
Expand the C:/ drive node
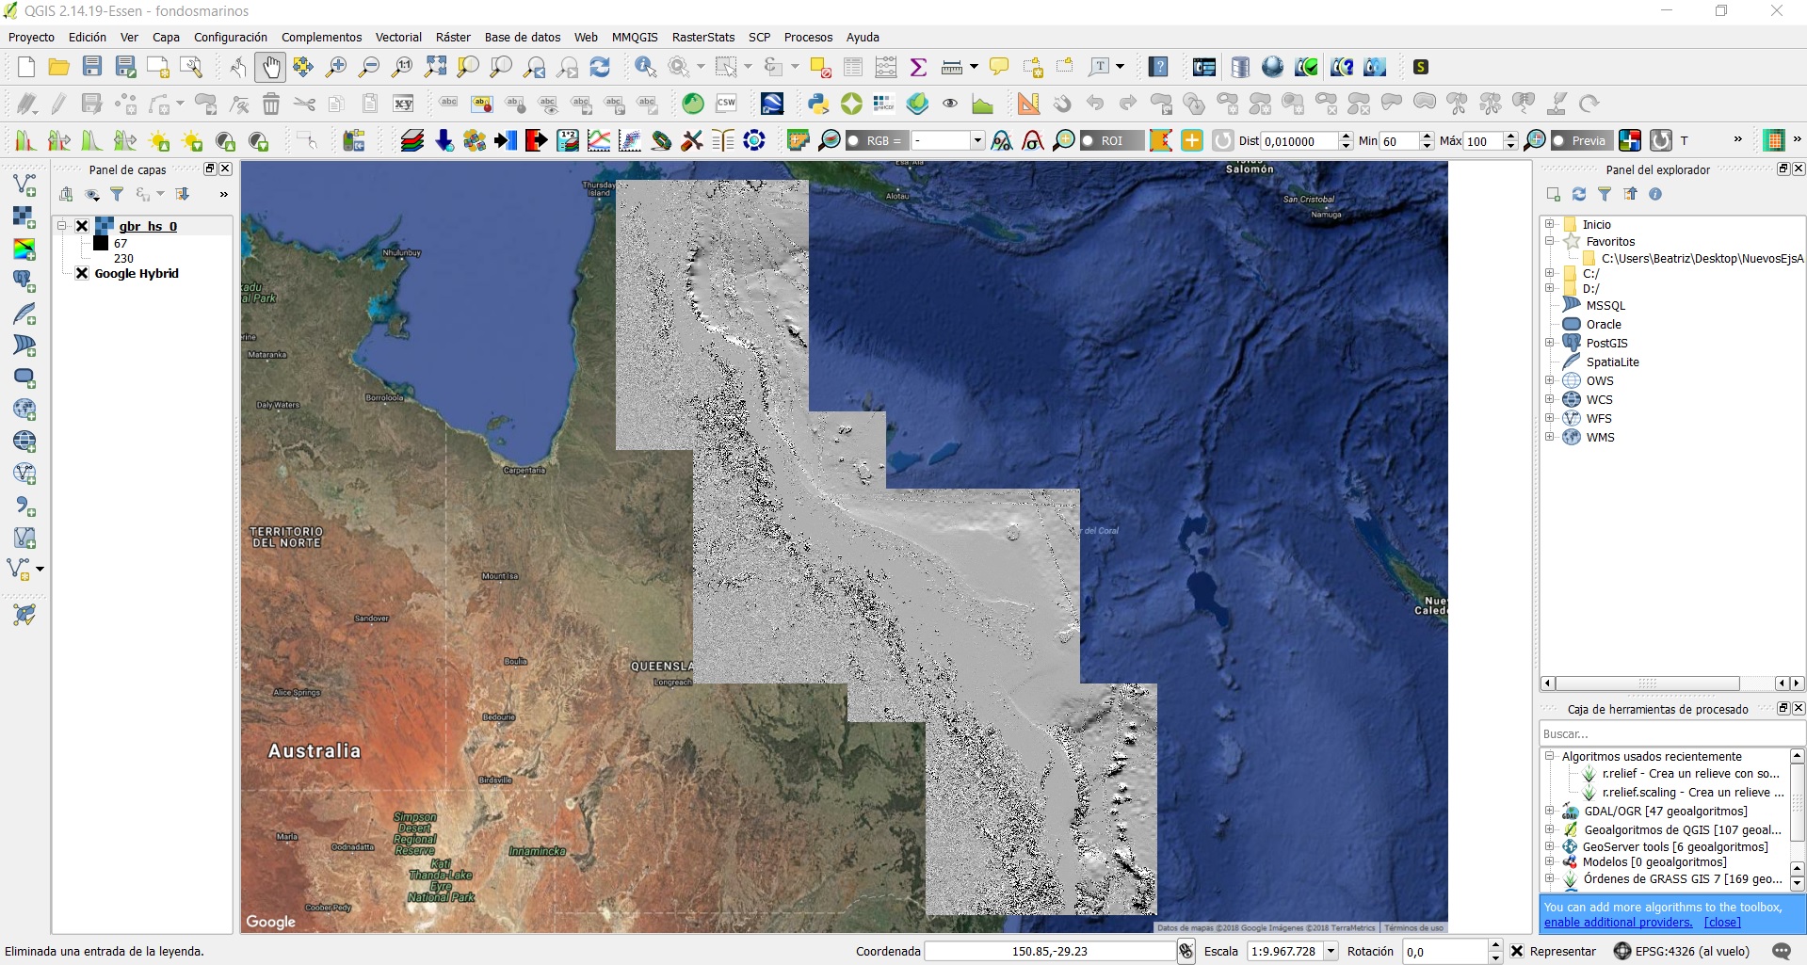[1549, 273]
